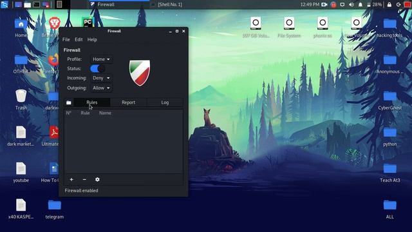This screenshot has height=232, width=412.
Task: Click the lock screen padlock icon
Action: tap(389, 5)
